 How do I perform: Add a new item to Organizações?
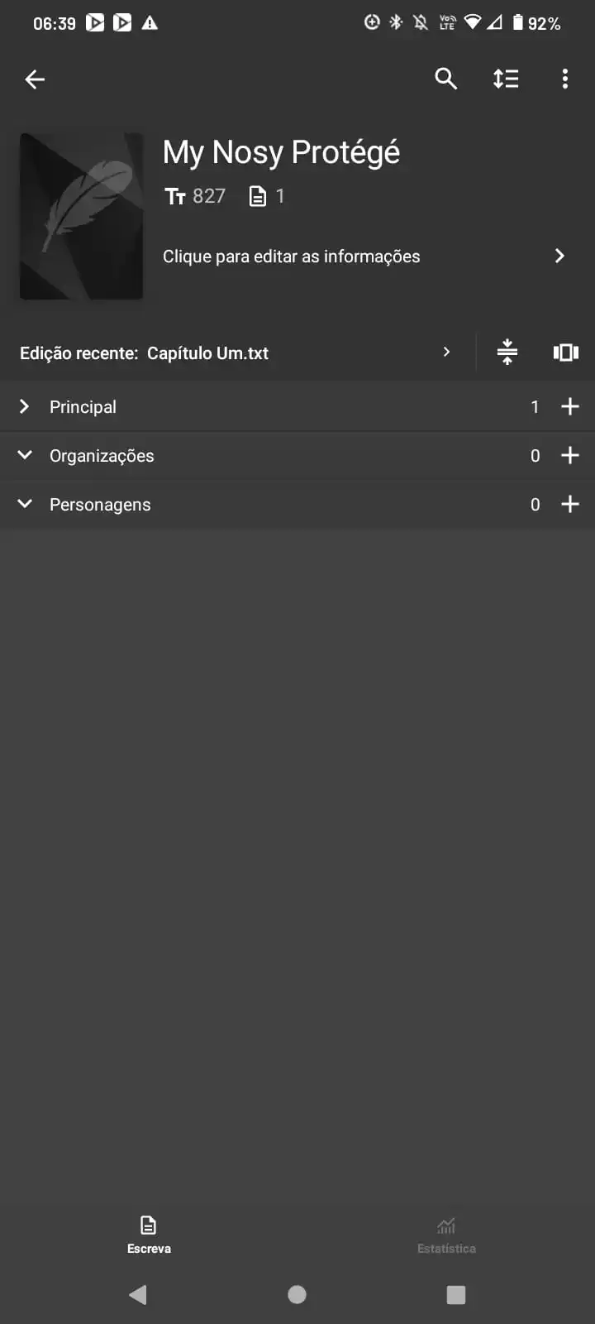click(x=570, y=455)
